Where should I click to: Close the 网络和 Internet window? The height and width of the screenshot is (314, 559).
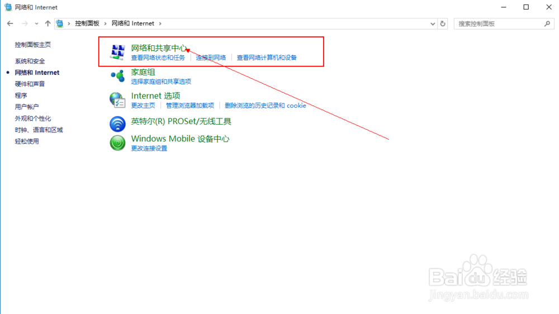tap(549, 7)
